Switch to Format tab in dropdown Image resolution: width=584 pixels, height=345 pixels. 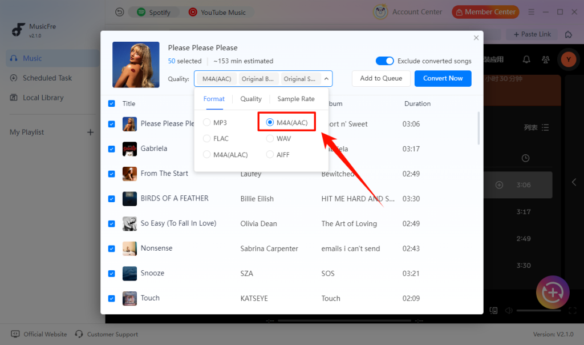click(214, 99)
